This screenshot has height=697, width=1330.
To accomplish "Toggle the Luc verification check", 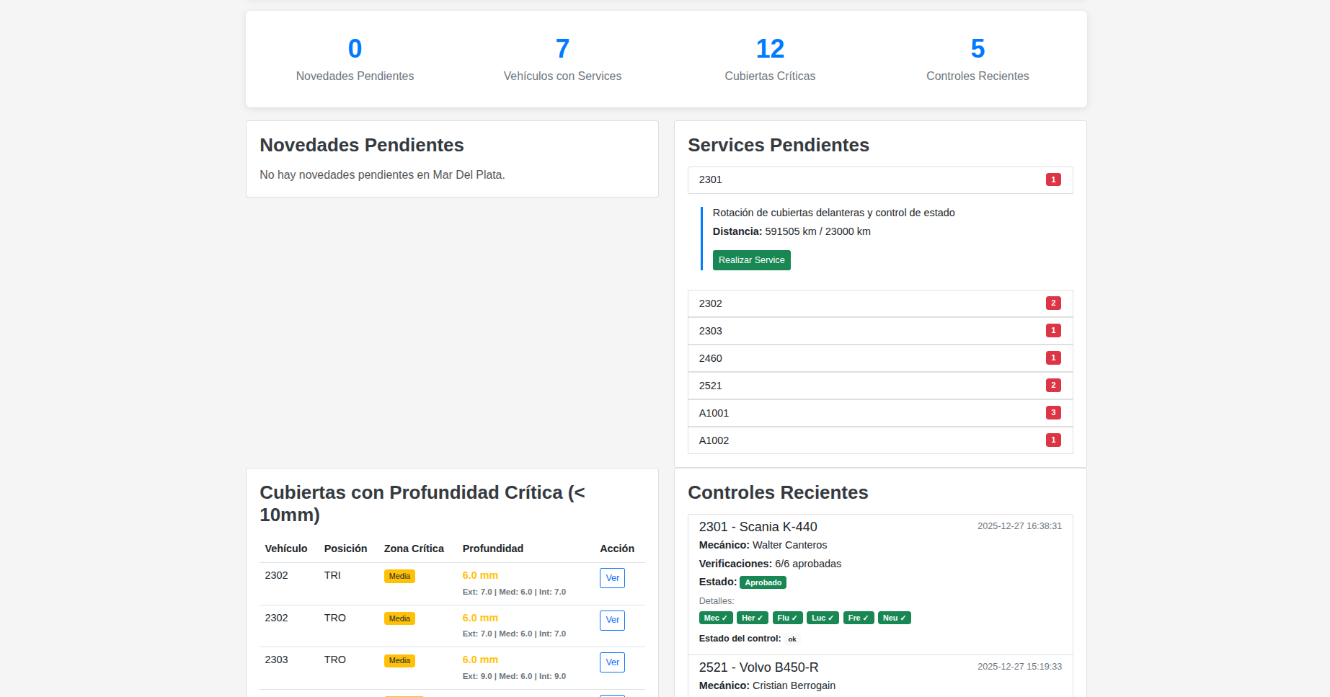I will pos(823,618).
